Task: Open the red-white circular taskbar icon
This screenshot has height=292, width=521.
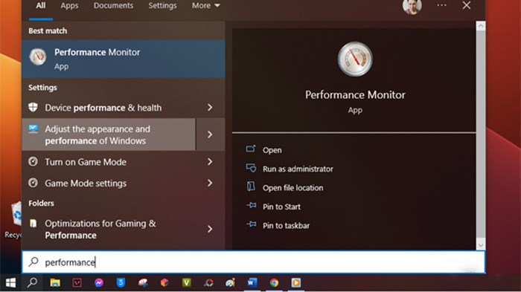Action: pyautogui.click(x=143, y=282)
